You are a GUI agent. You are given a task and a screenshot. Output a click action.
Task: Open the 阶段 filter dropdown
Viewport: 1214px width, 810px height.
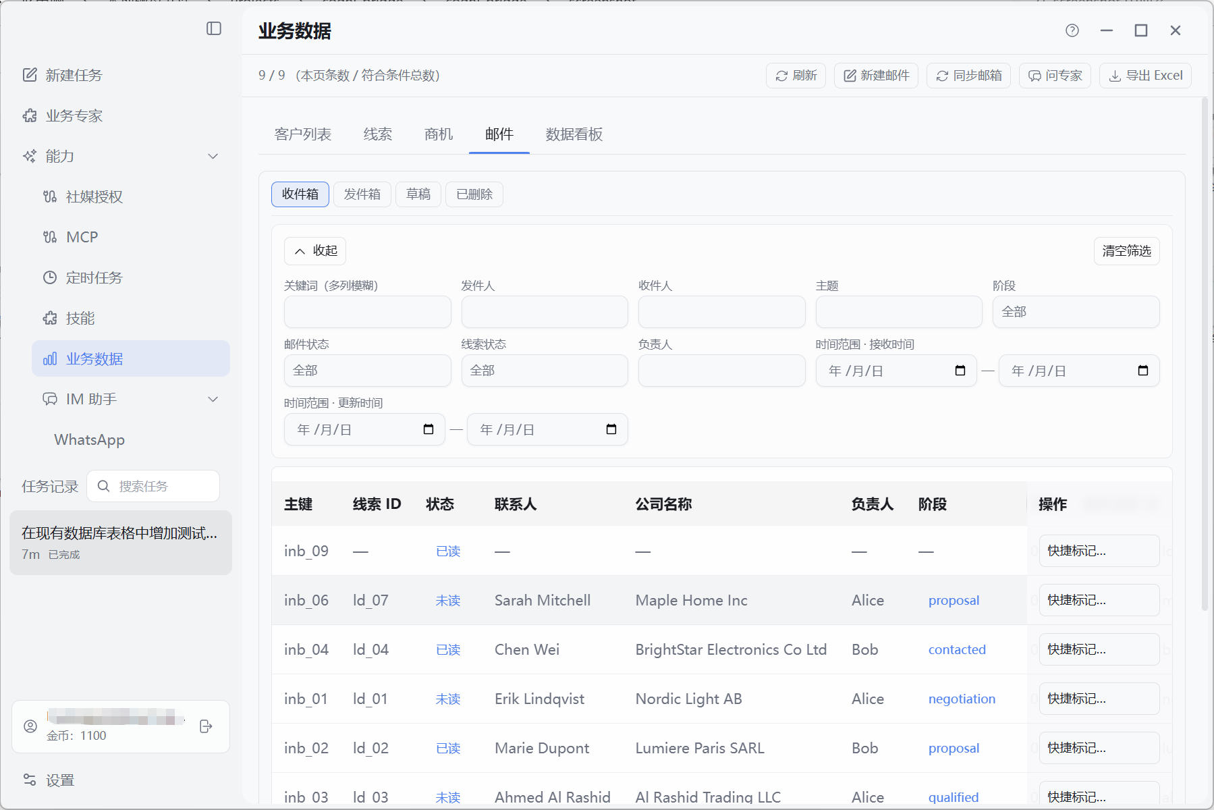pyautogui.click(x=1076, y=312)
